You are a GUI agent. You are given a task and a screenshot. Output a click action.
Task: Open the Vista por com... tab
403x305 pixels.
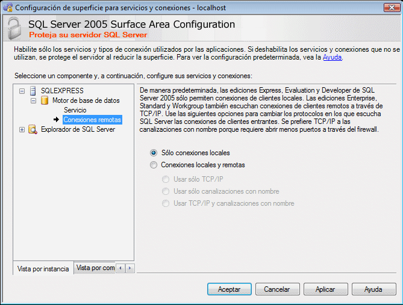click(x=95, y=268)
